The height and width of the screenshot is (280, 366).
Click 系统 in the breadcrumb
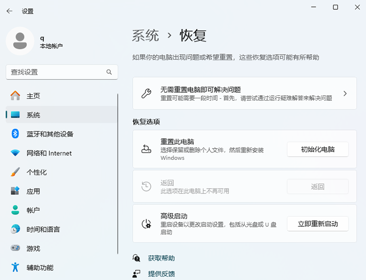point(145,36)
